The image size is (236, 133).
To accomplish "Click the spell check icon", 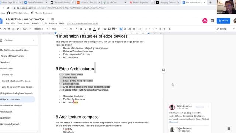I will pyautogui.click(x=13, y=29).
